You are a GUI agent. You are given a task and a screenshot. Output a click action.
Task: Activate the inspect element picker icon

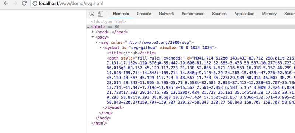point(91,14)
